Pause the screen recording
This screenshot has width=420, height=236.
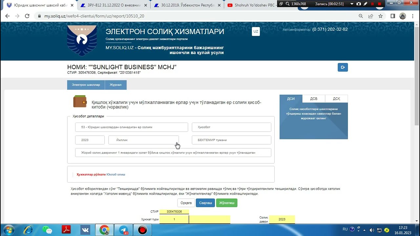[x=372, y=4]
